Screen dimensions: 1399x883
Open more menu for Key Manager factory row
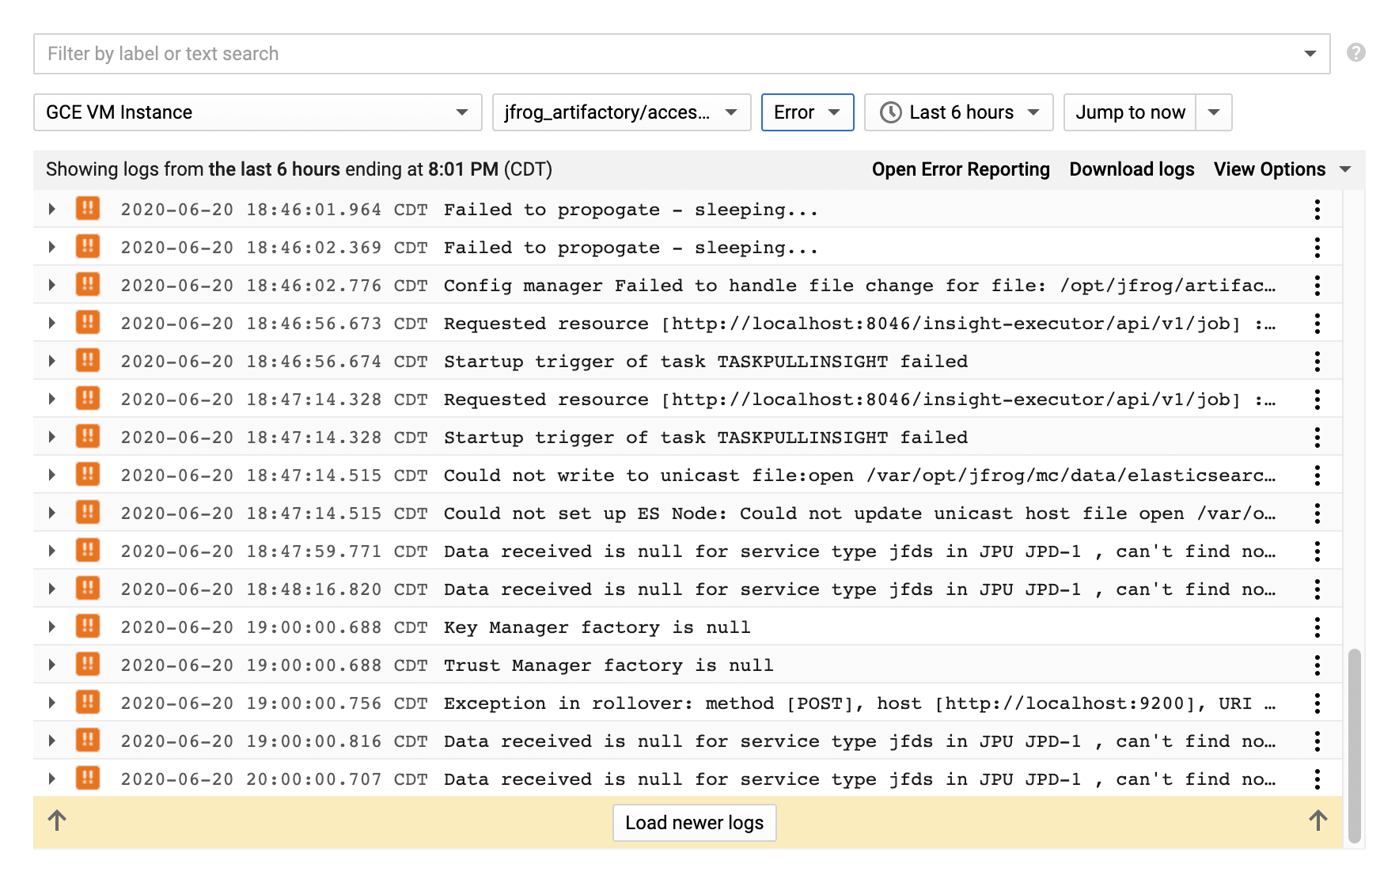(1317, 627)
